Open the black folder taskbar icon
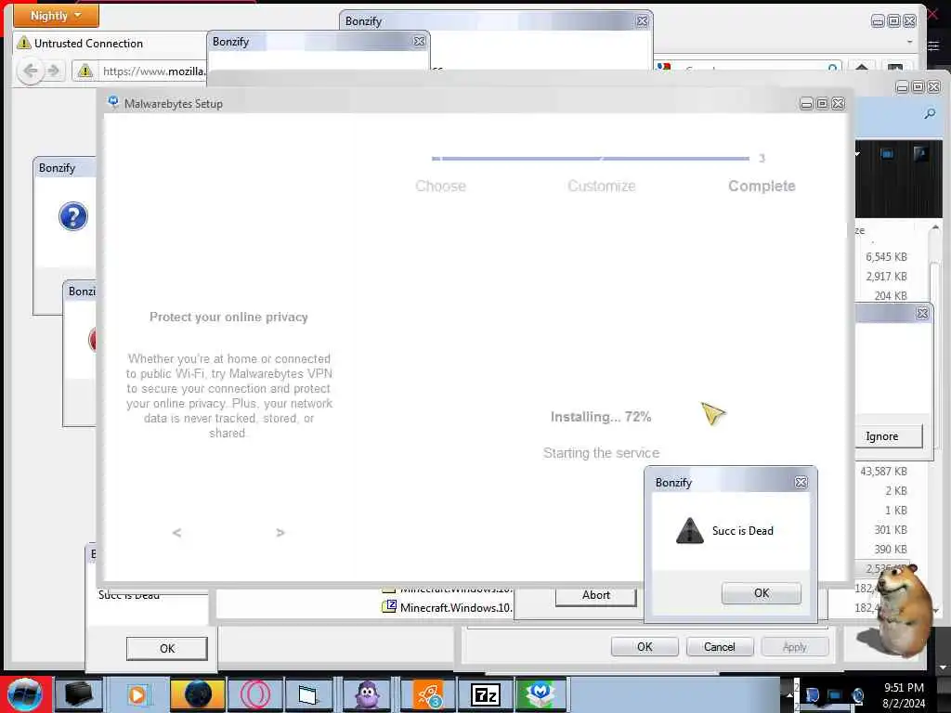Viewport: 951px width, 713px height. [79, 694]
